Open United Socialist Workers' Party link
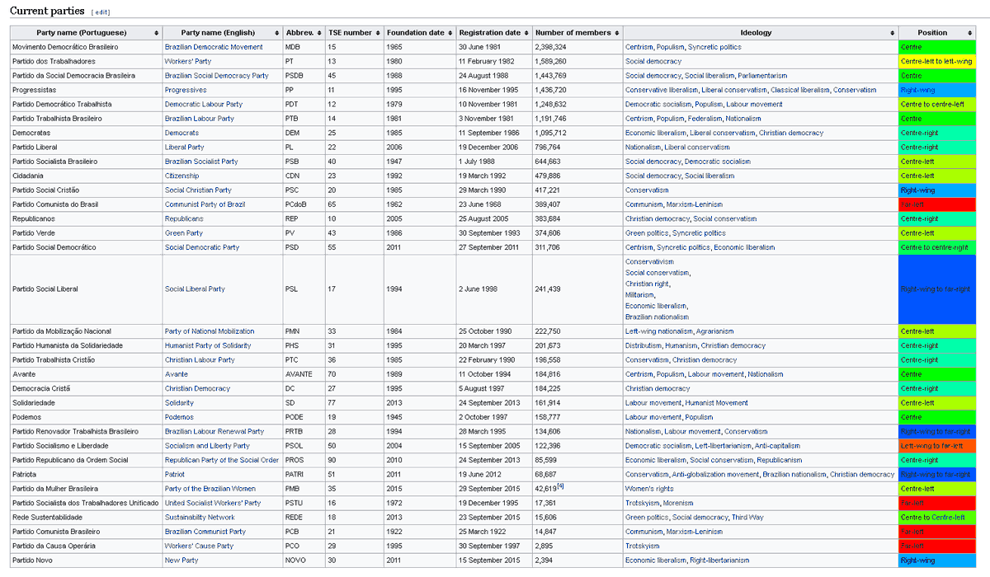 pos(213,503)
